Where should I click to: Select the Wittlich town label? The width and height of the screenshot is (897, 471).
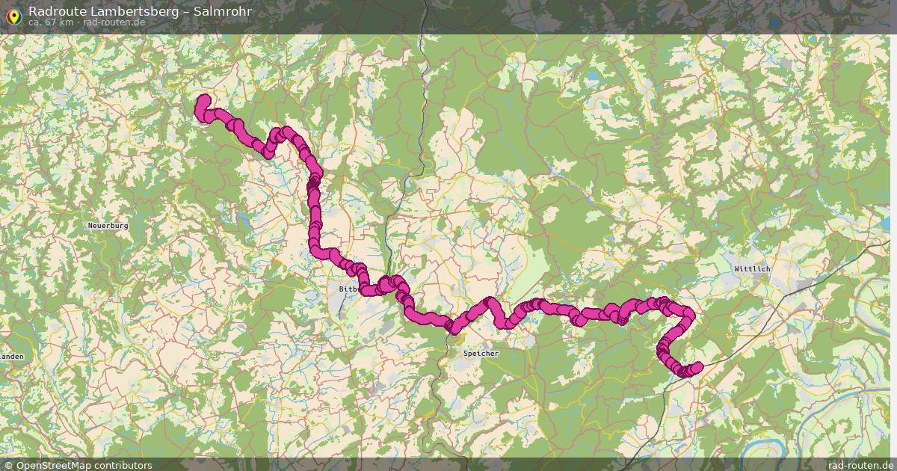[752, 268]
